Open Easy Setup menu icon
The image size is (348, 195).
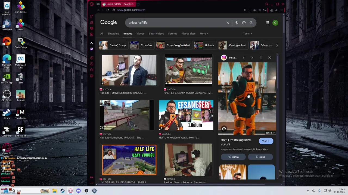(281, 10)
